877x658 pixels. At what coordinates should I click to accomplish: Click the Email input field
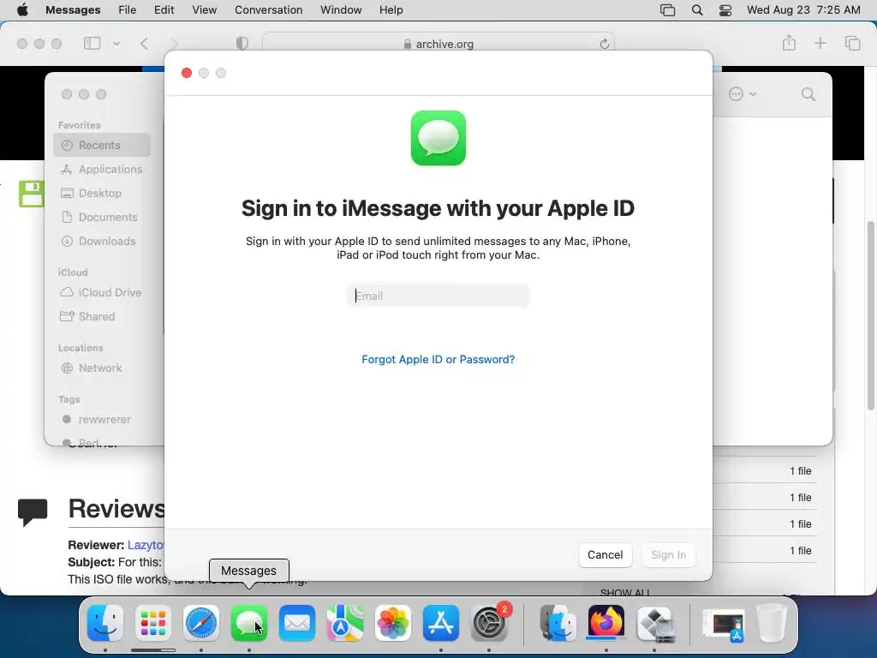pyautogui.click(x=438, y=296)
